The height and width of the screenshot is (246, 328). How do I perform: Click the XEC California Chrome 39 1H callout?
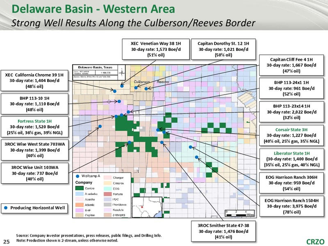point(34,80)
